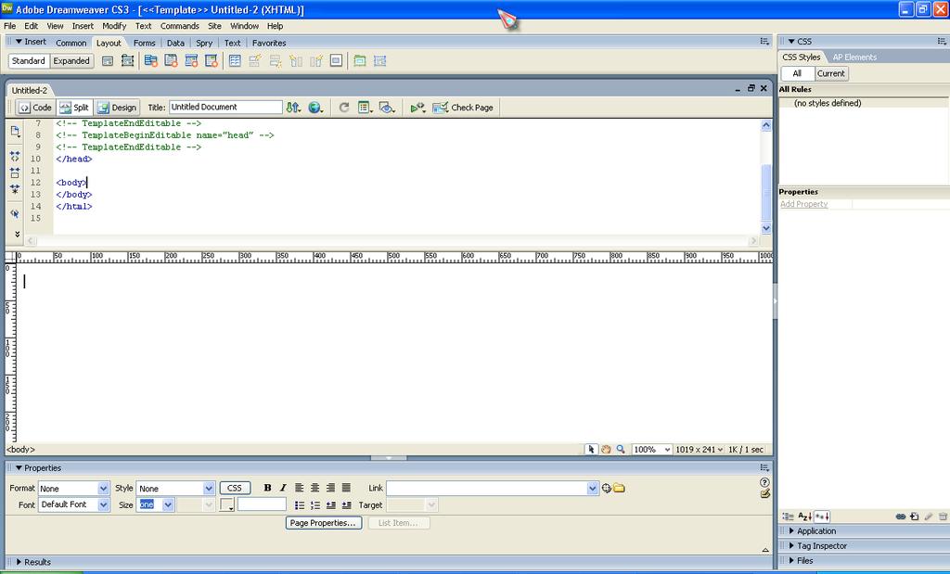
Task: Click the Italic icon in Properties
Action: (283, 488)
